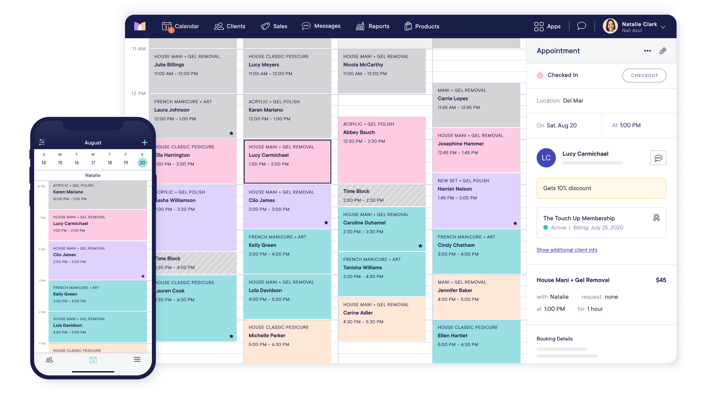706x397 pixels.
Task: Select the 1:00 PM time field
Action: [x=639, y=125]
